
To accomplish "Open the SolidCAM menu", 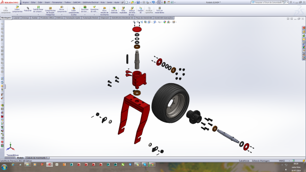I will [x=77, y=2].
